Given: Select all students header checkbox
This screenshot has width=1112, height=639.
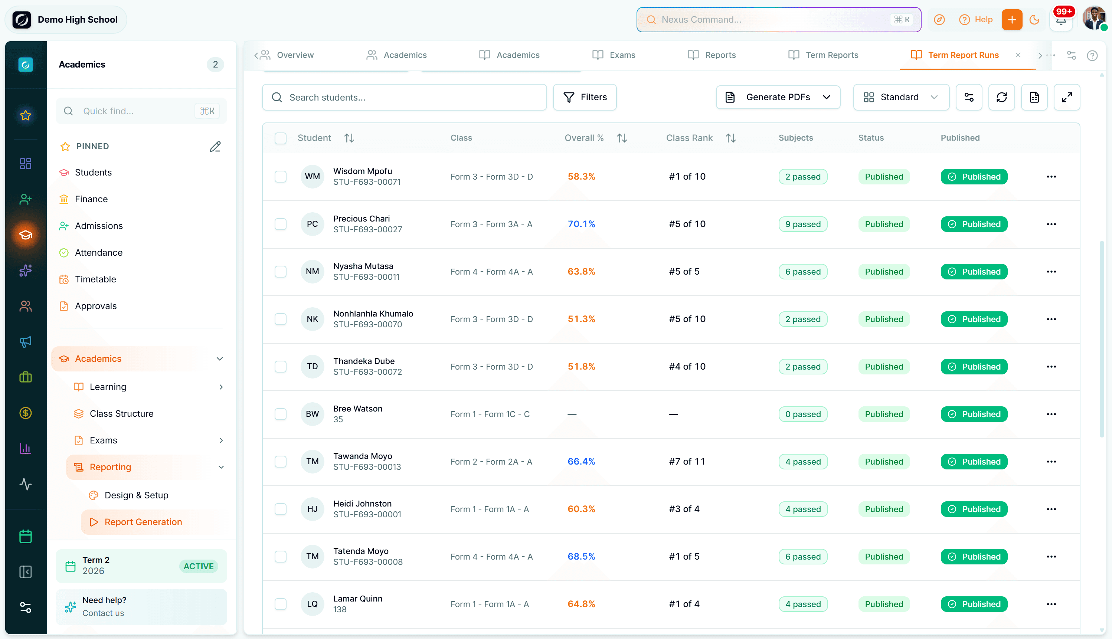Looking at the screenshot, I should tap(281, 138).
